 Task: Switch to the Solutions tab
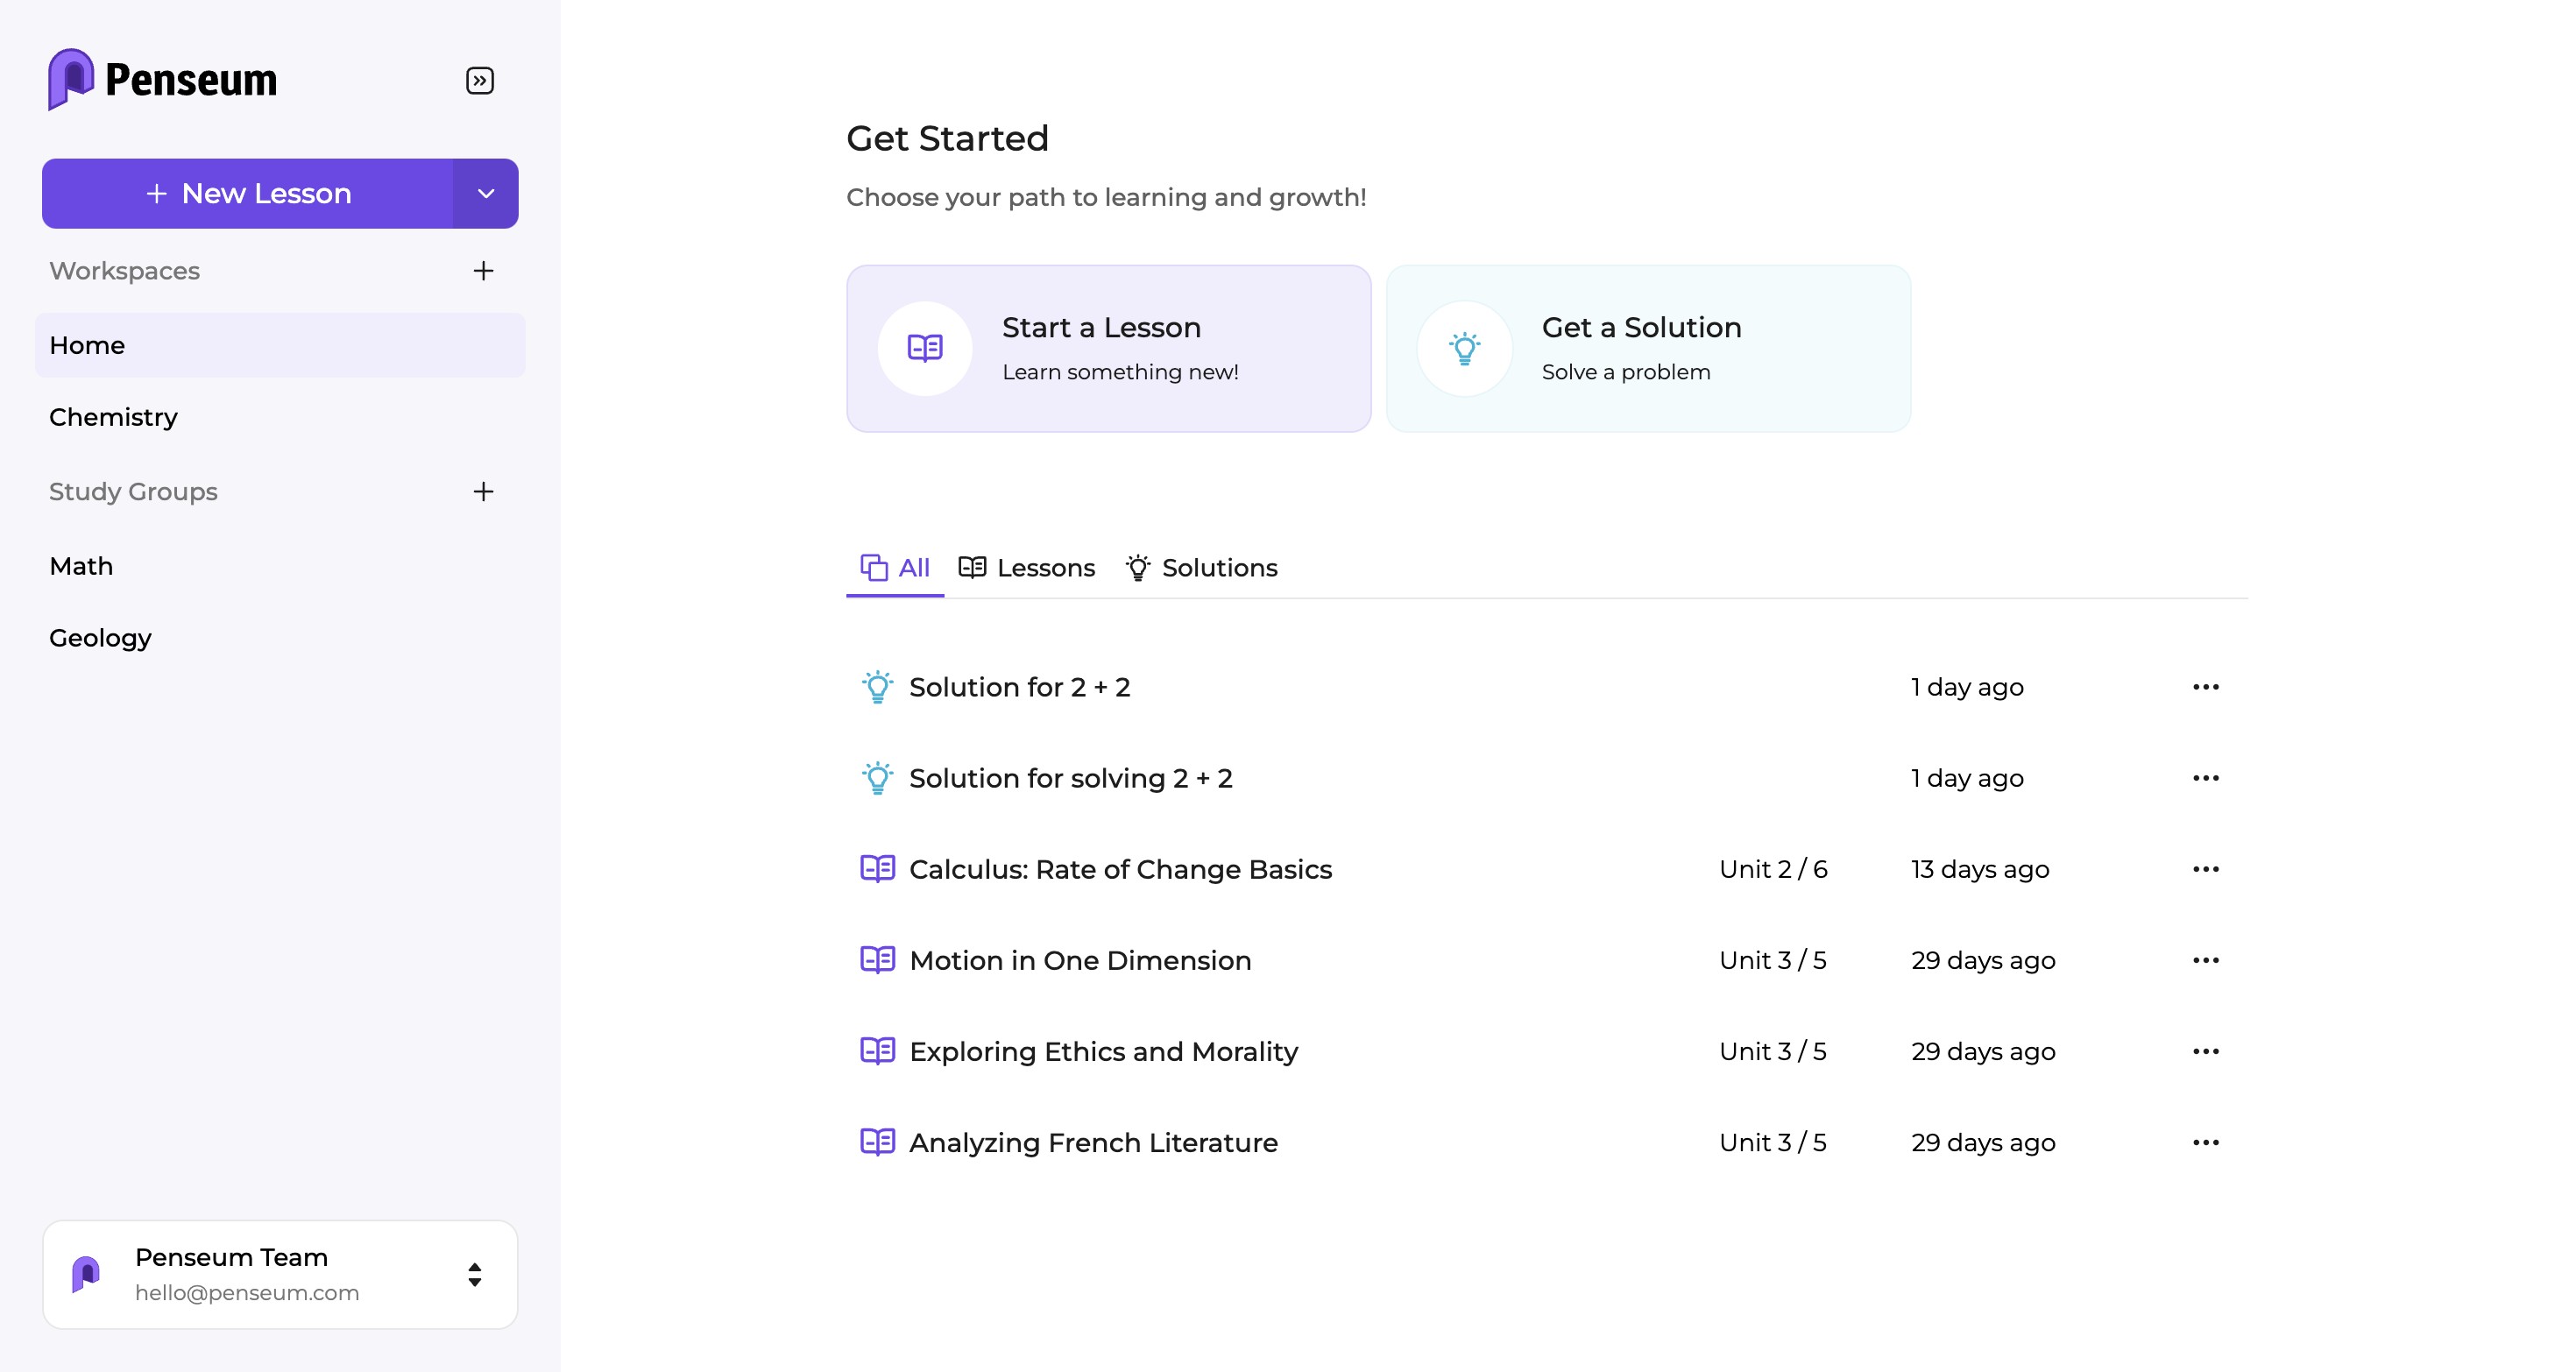[x=1201, y=568]
